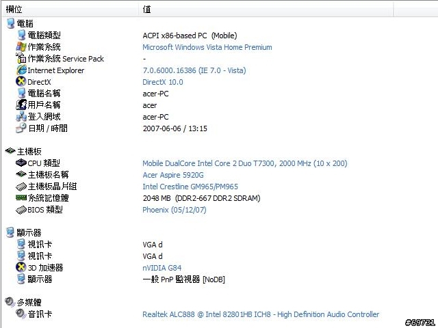This screenshot has height=328, width=438.
Task: Click the 主機板 section icon
Action: pyautogui.click(x=10, y=151)
